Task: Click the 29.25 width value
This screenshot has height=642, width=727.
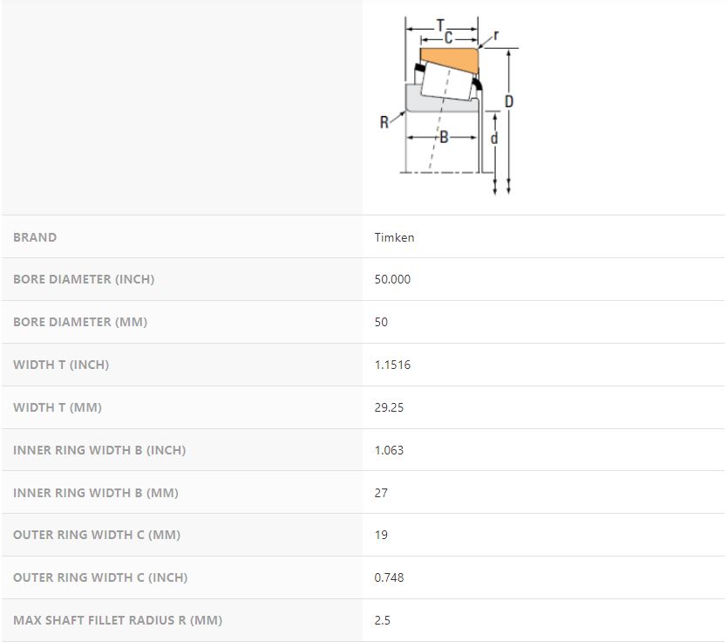Action: [x=389, y=407]
